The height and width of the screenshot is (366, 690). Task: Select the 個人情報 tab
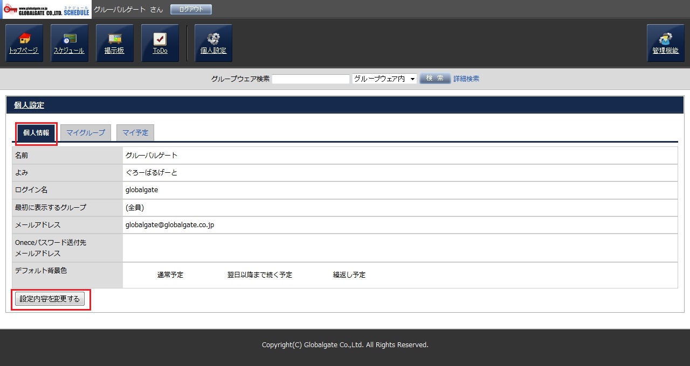point(36,133)
